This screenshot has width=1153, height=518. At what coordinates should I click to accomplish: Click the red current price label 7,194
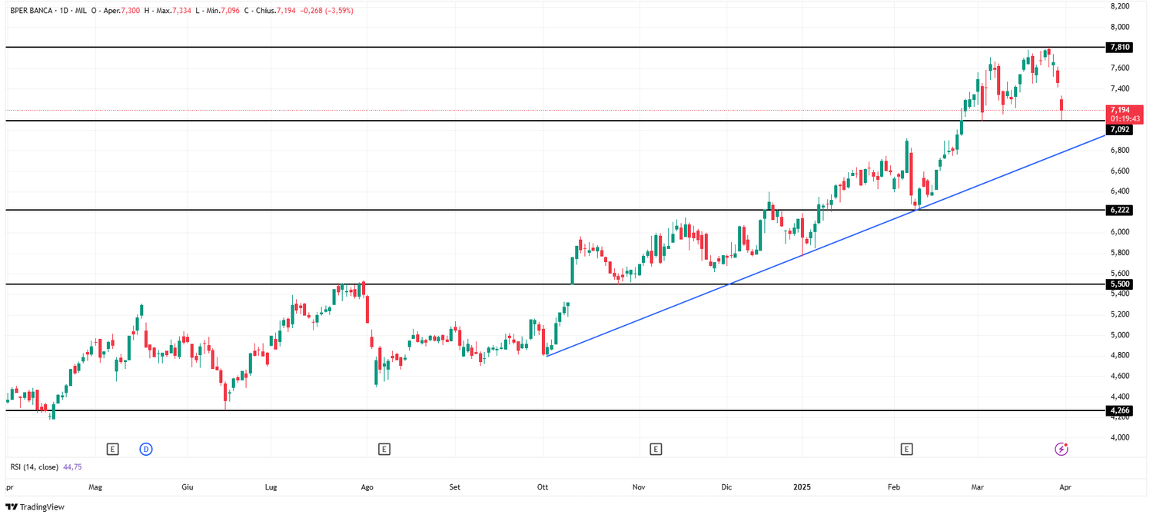(x=1125, y=115)
